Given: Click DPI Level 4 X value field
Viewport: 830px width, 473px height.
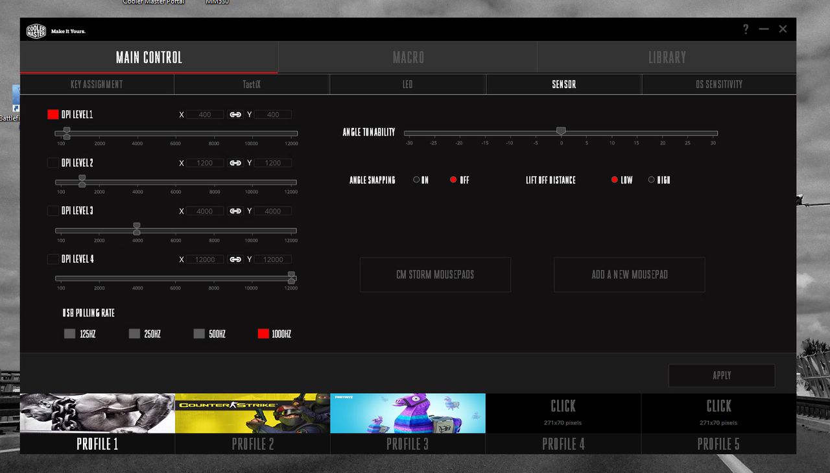Looking at the screenshot, I should click(205, 259).
